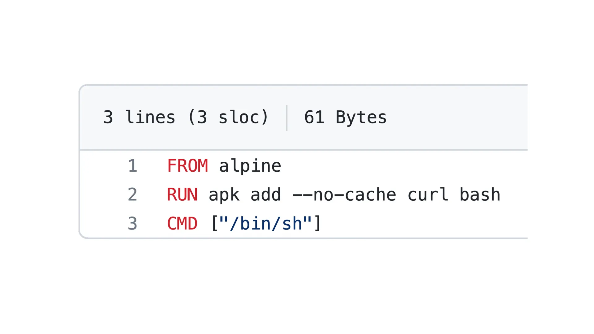Click the word bash on line 2
This screenshot has height=334, width=594.
pos(480,195)
